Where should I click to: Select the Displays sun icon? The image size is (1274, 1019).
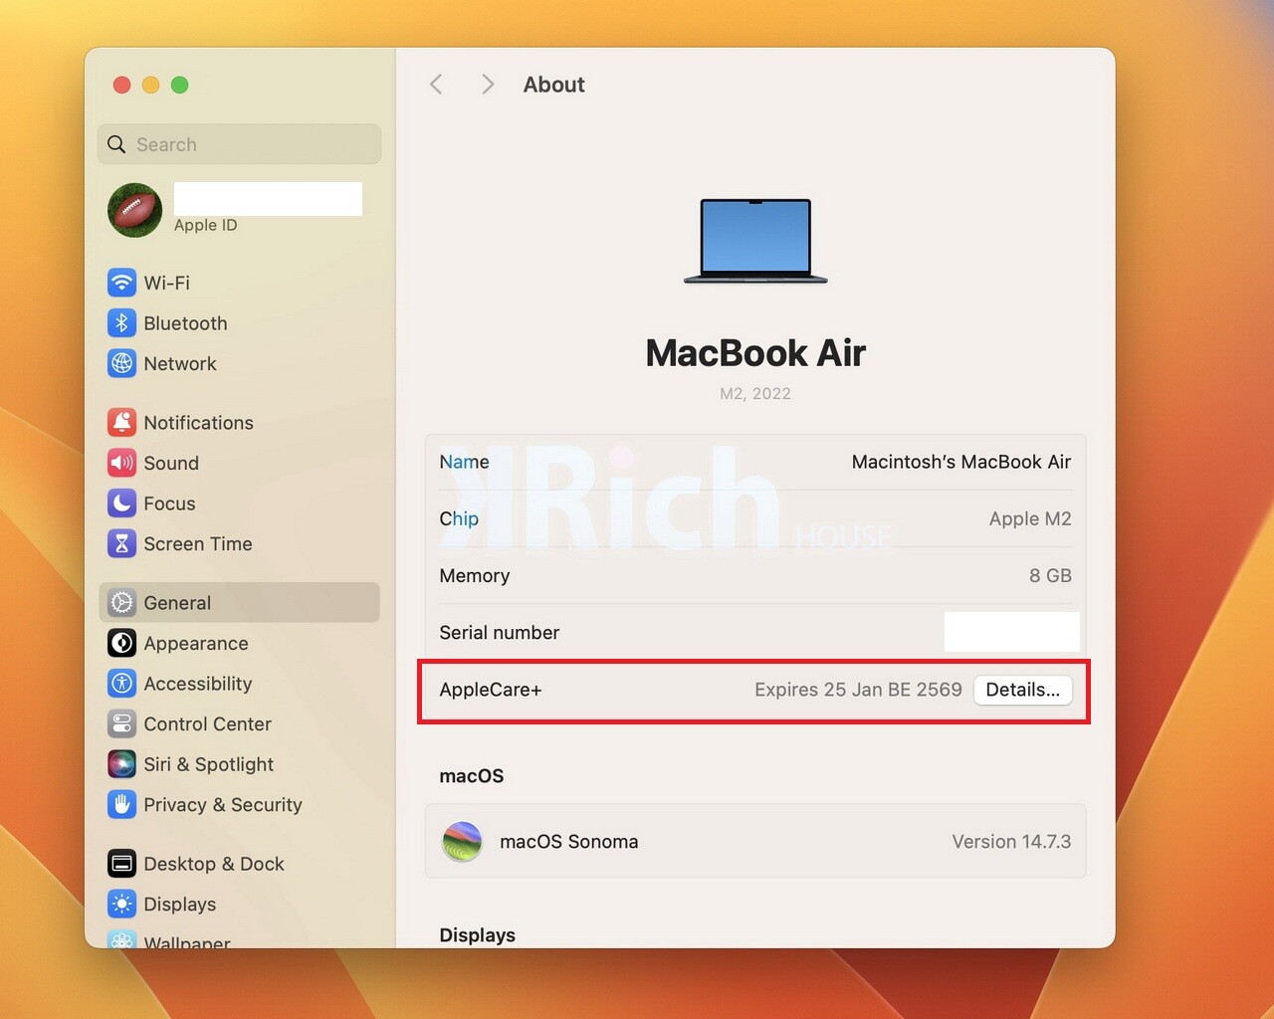(121, 905)
